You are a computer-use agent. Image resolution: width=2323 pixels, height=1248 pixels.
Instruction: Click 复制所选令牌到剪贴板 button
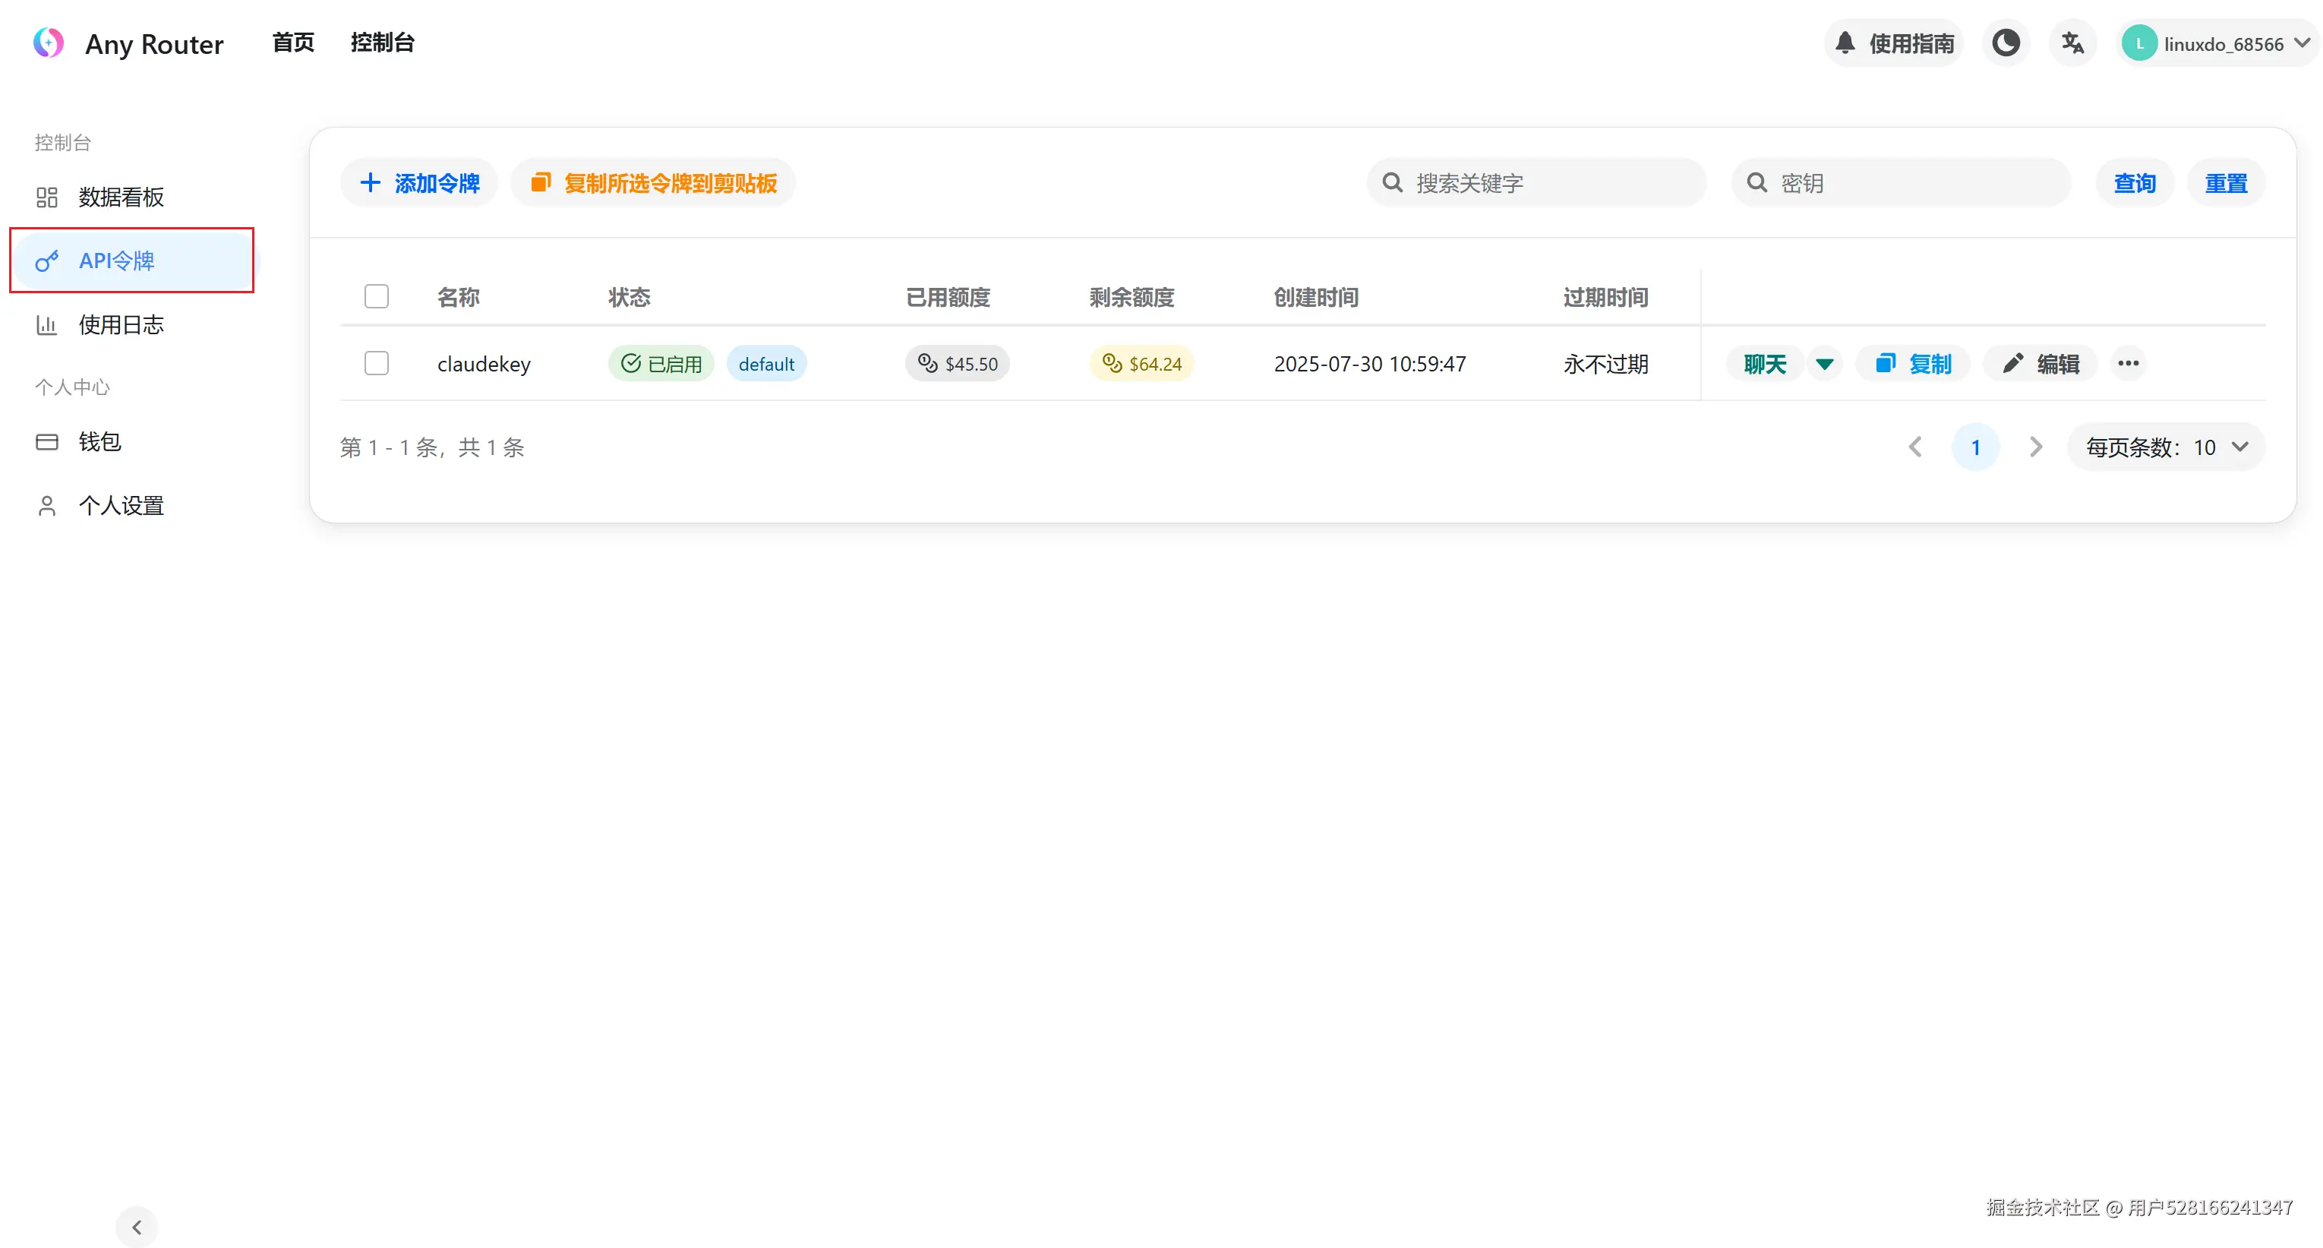coord(653,183)
